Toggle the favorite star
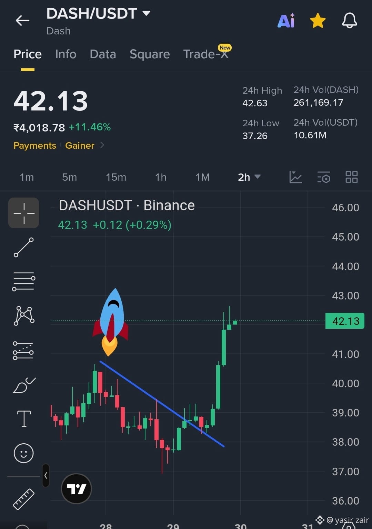372x529 pixels. [318, 21]
